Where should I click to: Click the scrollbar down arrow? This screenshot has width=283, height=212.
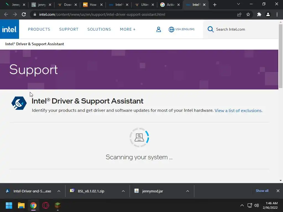pos(281,181)
